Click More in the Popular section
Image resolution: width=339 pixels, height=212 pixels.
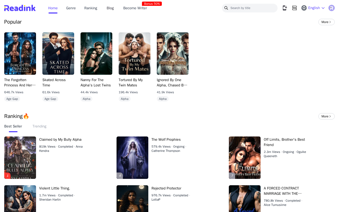tap(326, 22)
